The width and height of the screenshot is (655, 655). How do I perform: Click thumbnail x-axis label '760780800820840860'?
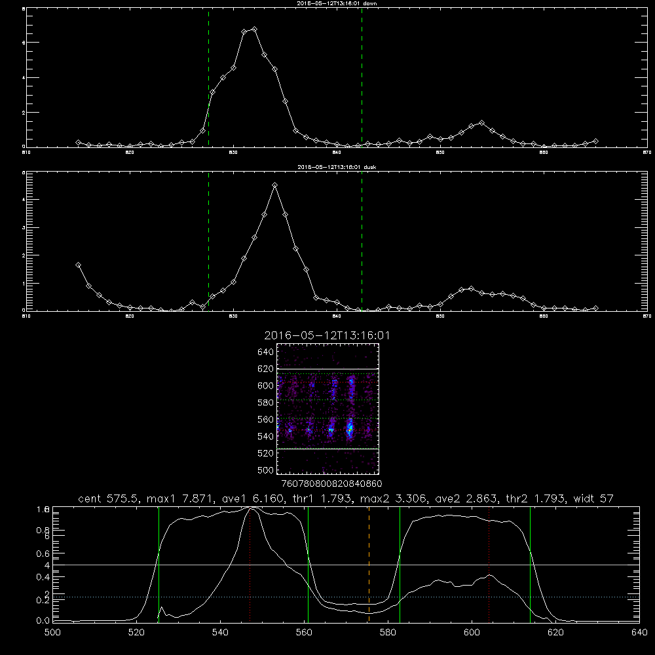(331, 483)
